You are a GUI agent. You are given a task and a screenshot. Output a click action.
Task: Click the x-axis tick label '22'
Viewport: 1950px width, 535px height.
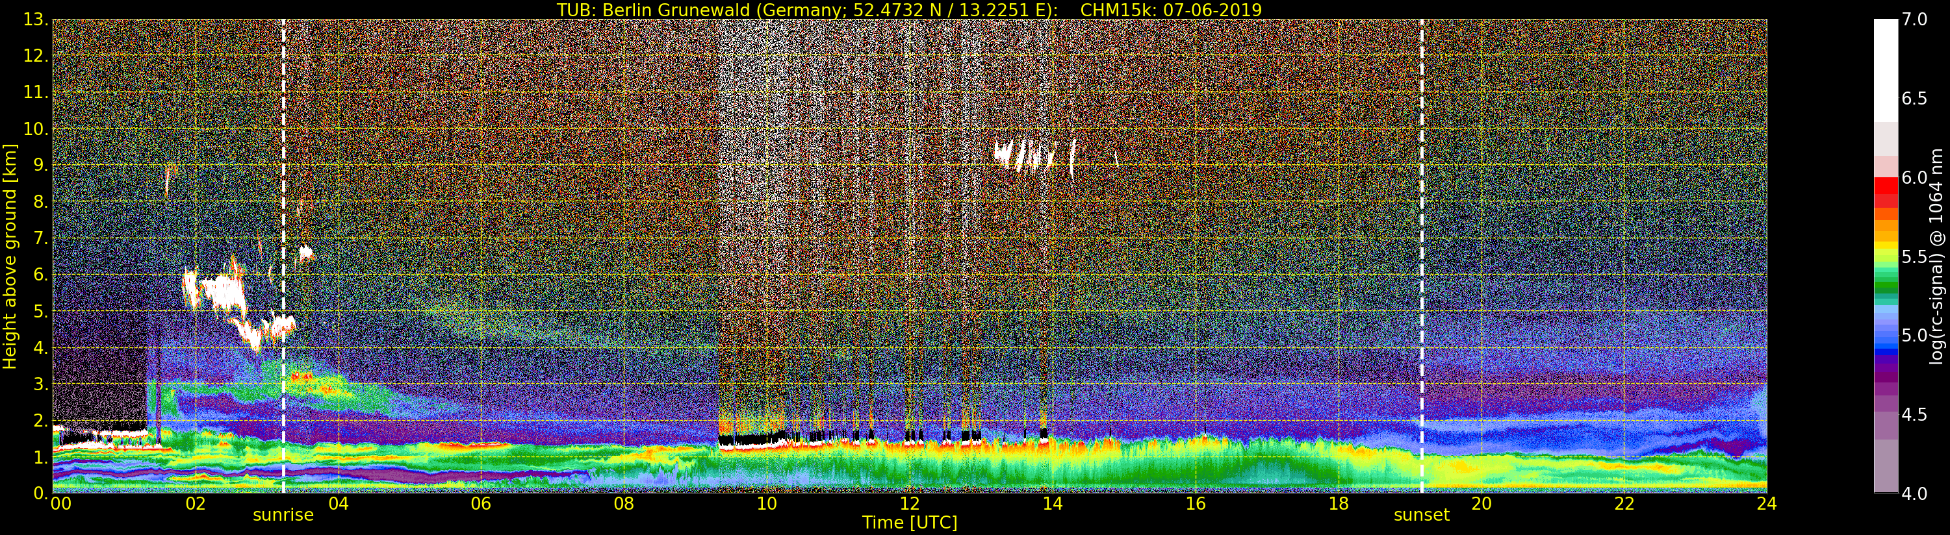click(x=1624, y=504)
